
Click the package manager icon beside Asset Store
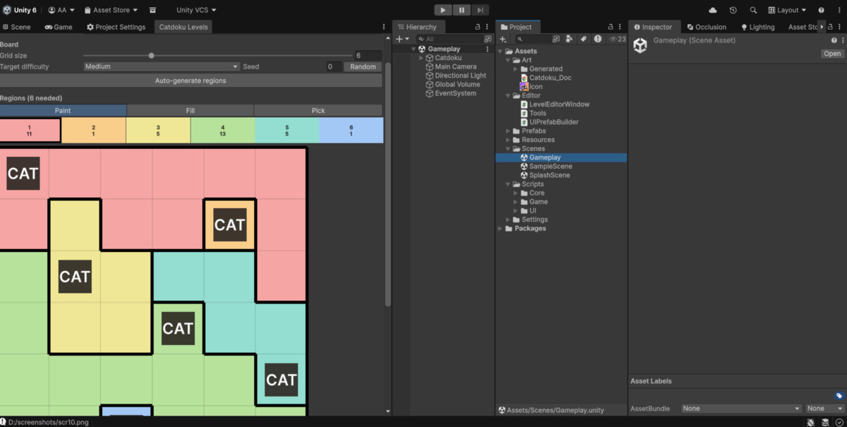pyautogui.click(x=153, y=10)
